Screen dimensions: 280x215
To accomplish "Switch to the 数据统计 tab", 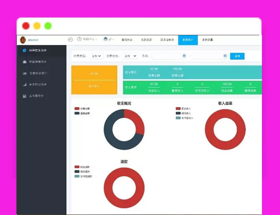I will 188,40.
